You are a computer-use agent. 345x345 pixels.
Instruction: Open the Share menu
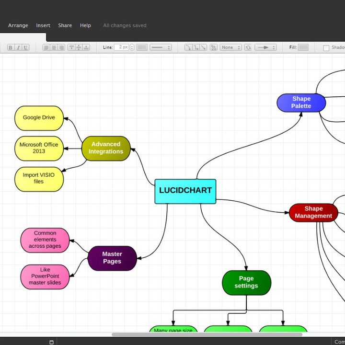coord(65,25)
